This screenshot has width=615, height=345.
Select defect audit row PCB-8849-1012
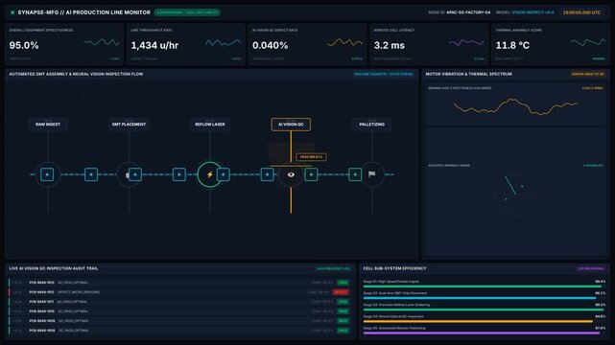click(x=179, y=292)
